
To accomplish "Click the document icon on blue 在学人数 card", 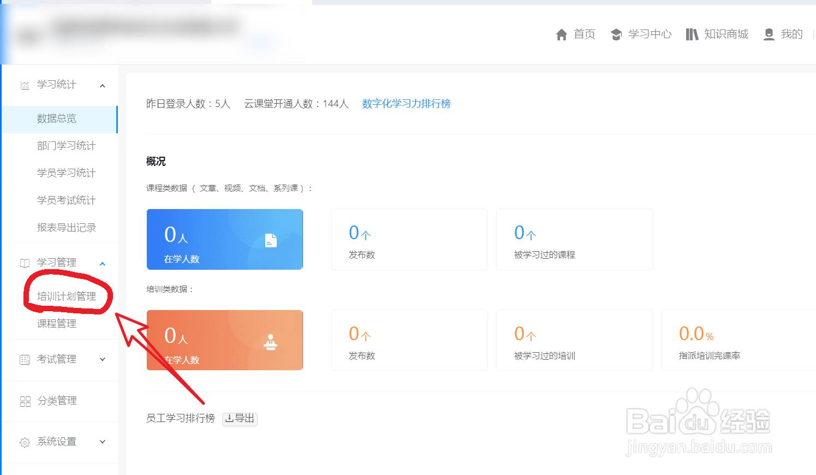I will coord(271,240).
